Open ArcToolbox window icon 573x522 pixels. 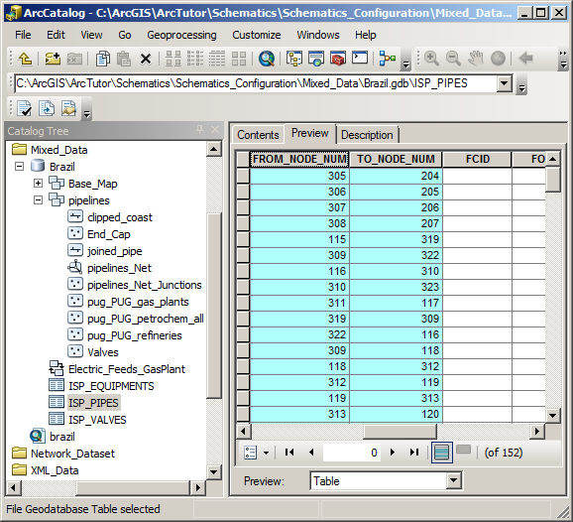pos(338,59)
